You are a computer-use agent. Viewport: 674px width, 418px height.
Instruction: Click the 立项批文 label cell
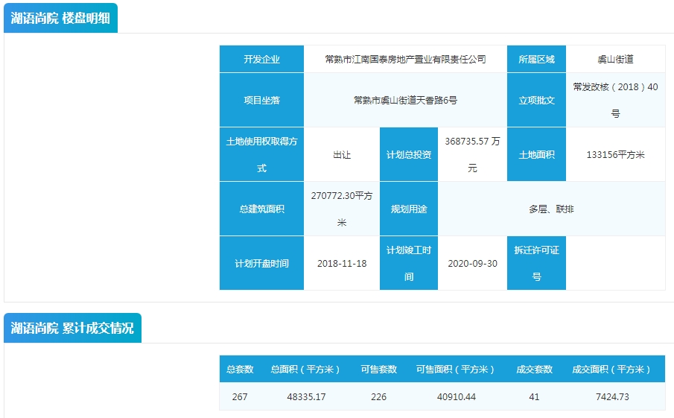[536, 100]
